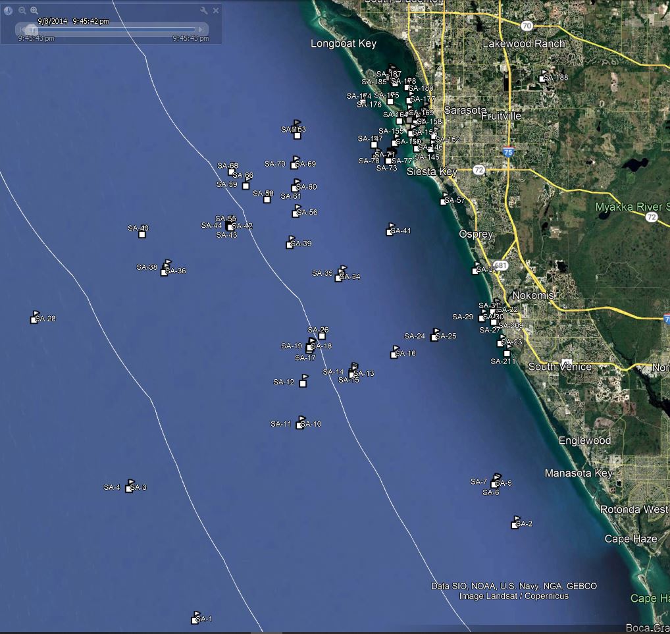Select the SA-12 placemark
Screen dimensions: 670x634
303,383
